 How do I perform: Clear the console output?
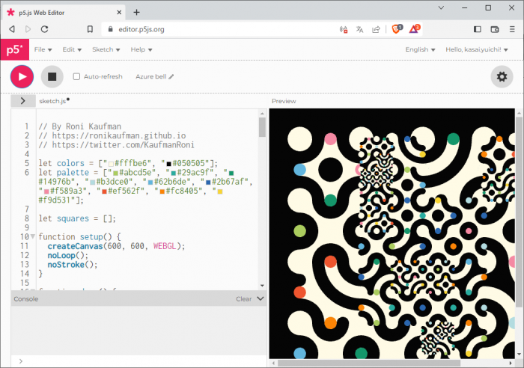click(x=243, y=298)
